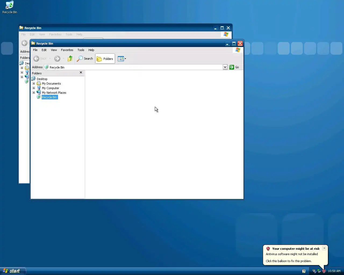Image resolution: width=344 pixels, height=275 pixels.
Task: Open the Recycle Bin desktop shortcut icon
Action: pos(10,7)
